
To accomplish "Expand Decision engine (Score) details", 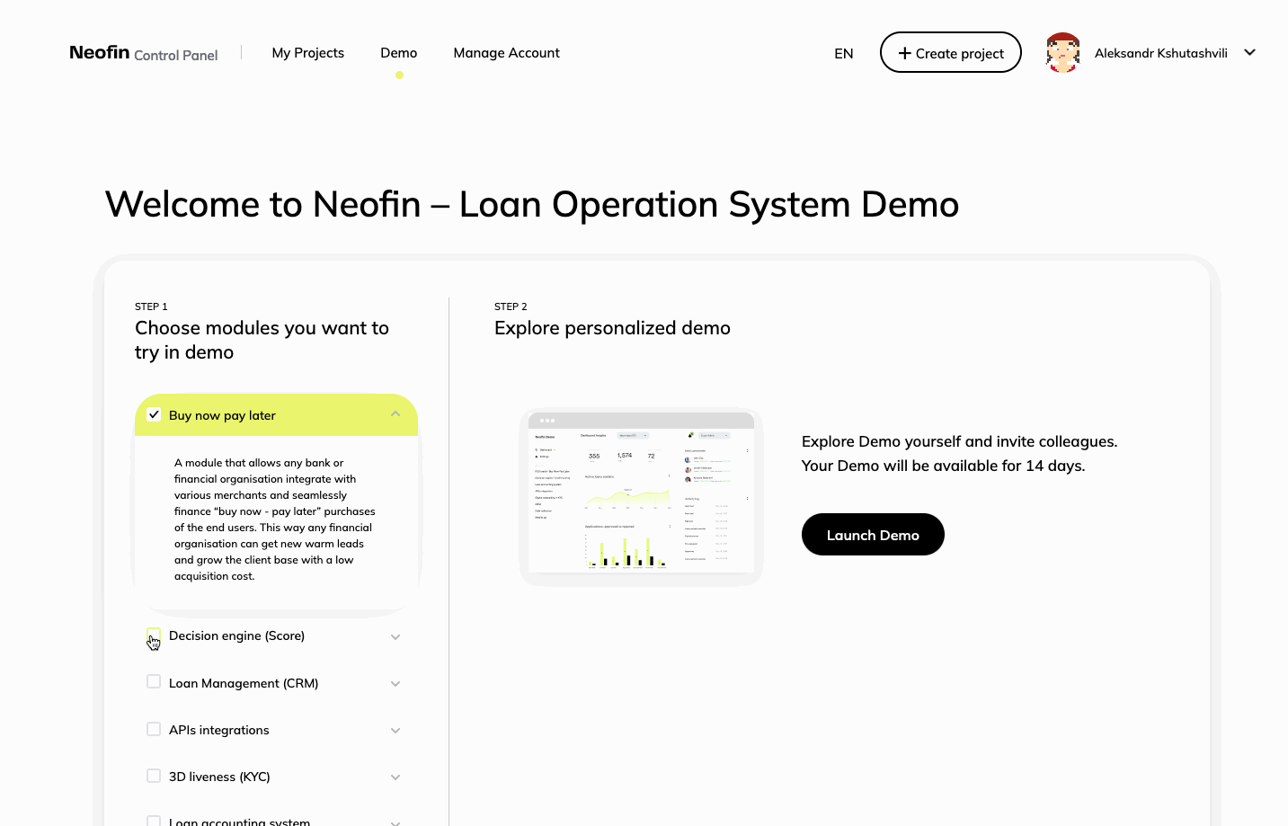I will click(395, 636).
